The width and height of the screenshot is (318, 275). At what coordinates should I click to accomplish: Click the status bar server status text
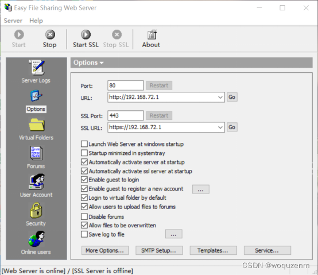click(67, 271)
